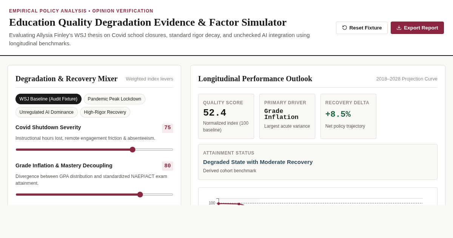Select the Pandemic Peak Lockdown preset
453x238 pixels.
pos(114,99)
